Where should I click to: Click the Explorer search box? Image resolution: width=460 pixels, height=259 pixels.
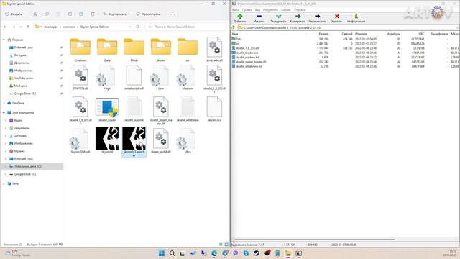[x=186, y=27]
